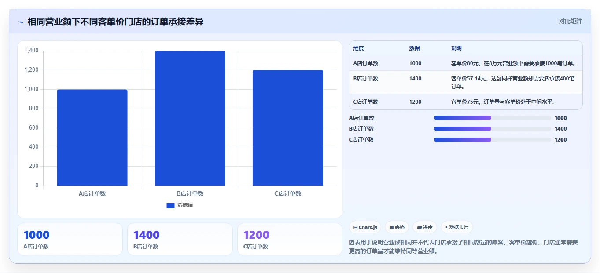Viewport: 600px width, 273px height.
Task: Click the 1200 value in the table
Action: click(x=415, y=102)
